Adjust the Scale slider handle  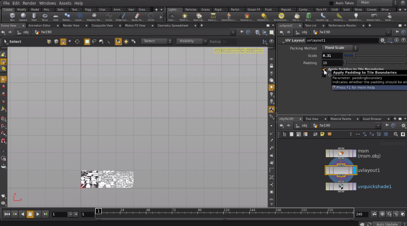click(354, 56)
